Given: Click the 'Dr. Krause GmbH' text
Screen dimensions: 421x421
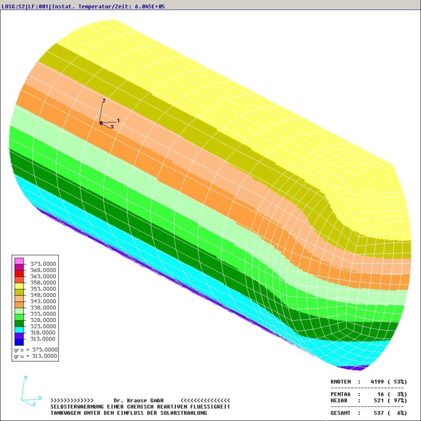Looking at the screenshot, I should click(x=138, y=400).
